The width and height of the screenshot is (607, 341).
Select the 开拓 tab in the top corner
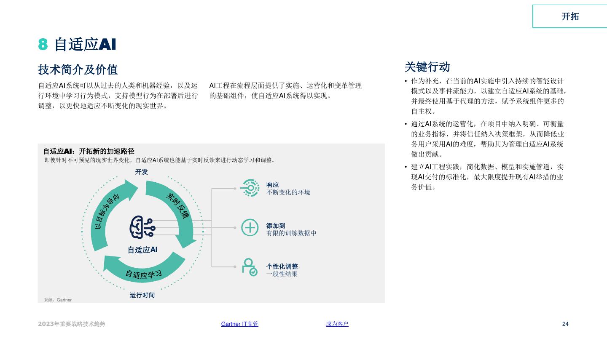coord(570,16)
